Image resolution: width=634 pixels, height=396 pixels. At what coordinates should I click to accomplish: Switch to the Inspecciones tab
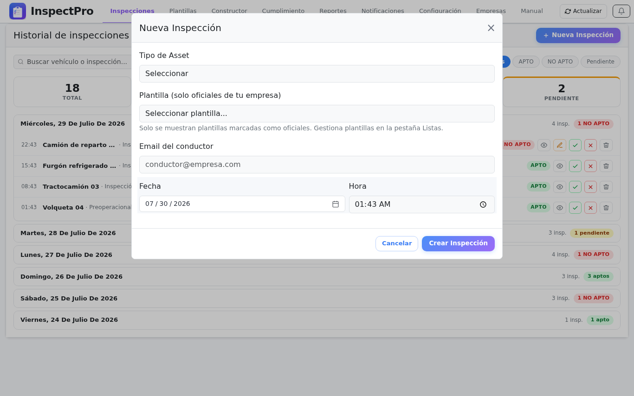(132, 11)
